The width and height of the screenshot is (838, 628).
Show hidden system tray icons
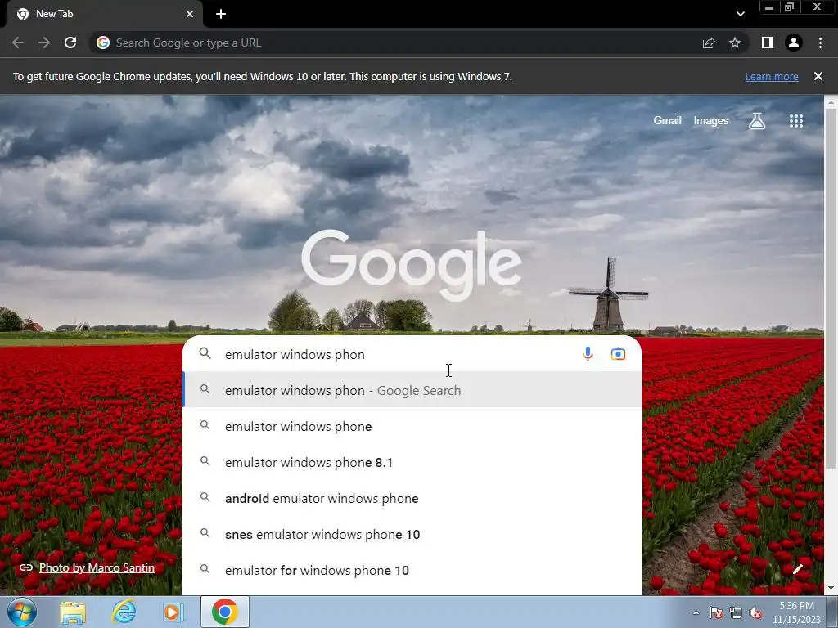click(x=696, y=612)
